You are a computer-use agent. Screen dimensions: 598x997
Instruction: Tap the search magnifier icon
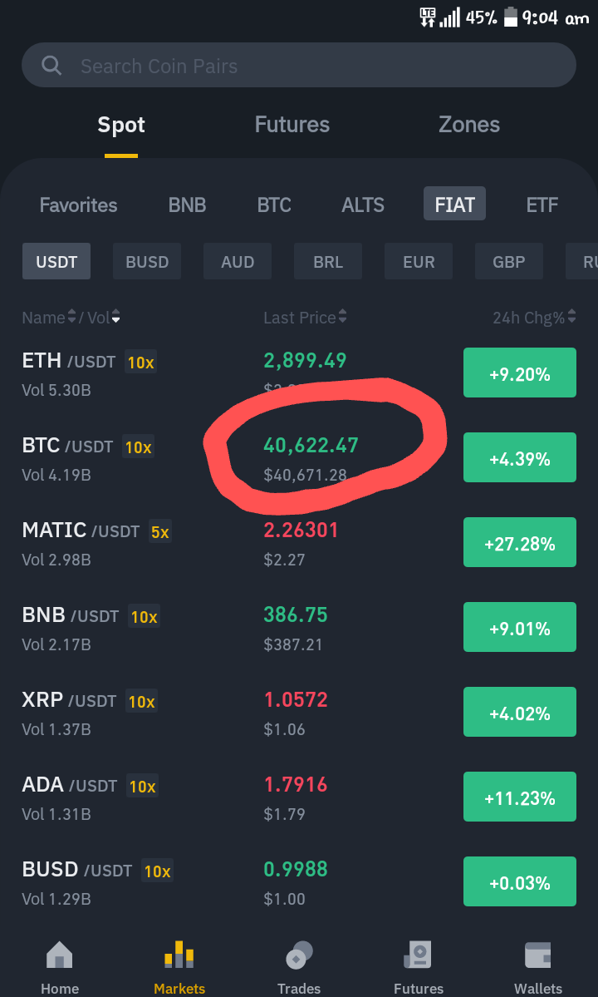pyautogui.click(x=51, y=66)
